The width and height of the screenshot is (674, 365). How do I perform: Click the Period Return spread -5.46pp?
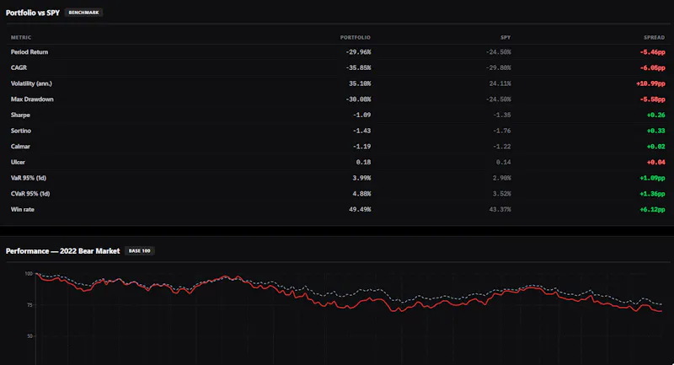[x=652, y=52]
